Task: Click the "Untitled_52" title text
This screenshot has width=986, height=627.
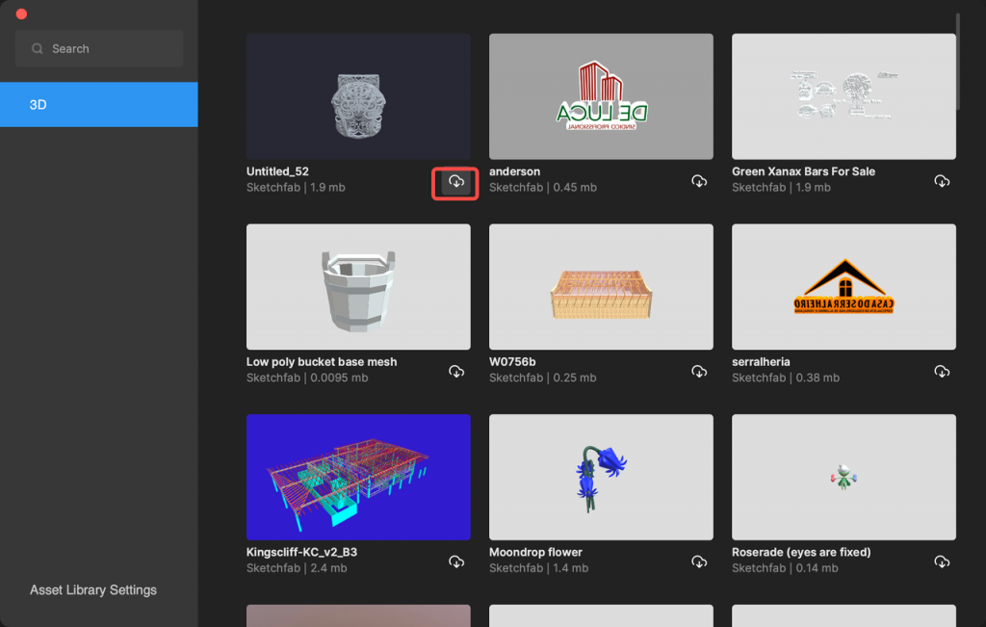Action: pos(277,171)
